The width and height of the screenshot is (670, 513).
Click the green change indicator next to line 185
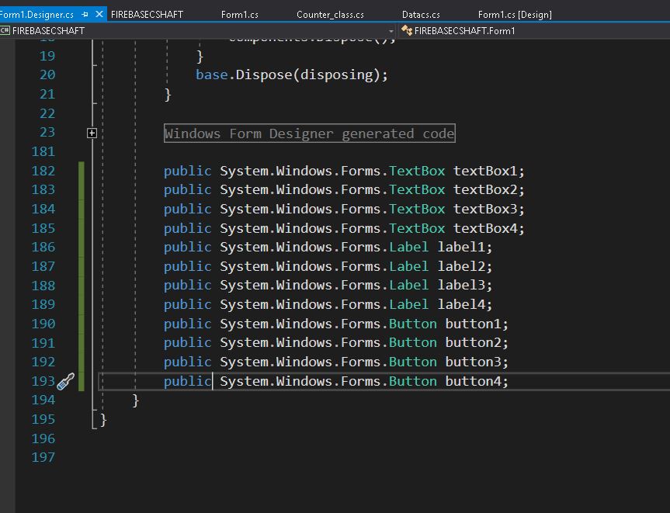coord(81,227)
